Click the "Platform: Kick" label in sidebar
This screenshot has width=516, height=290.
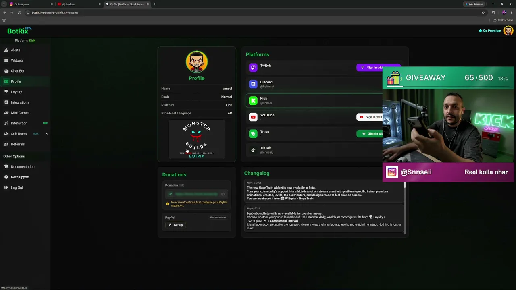pos(25,41)
